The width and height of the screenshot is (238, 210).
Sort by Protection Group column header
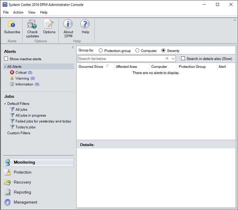pyautogui.click(x=197, y=67)
